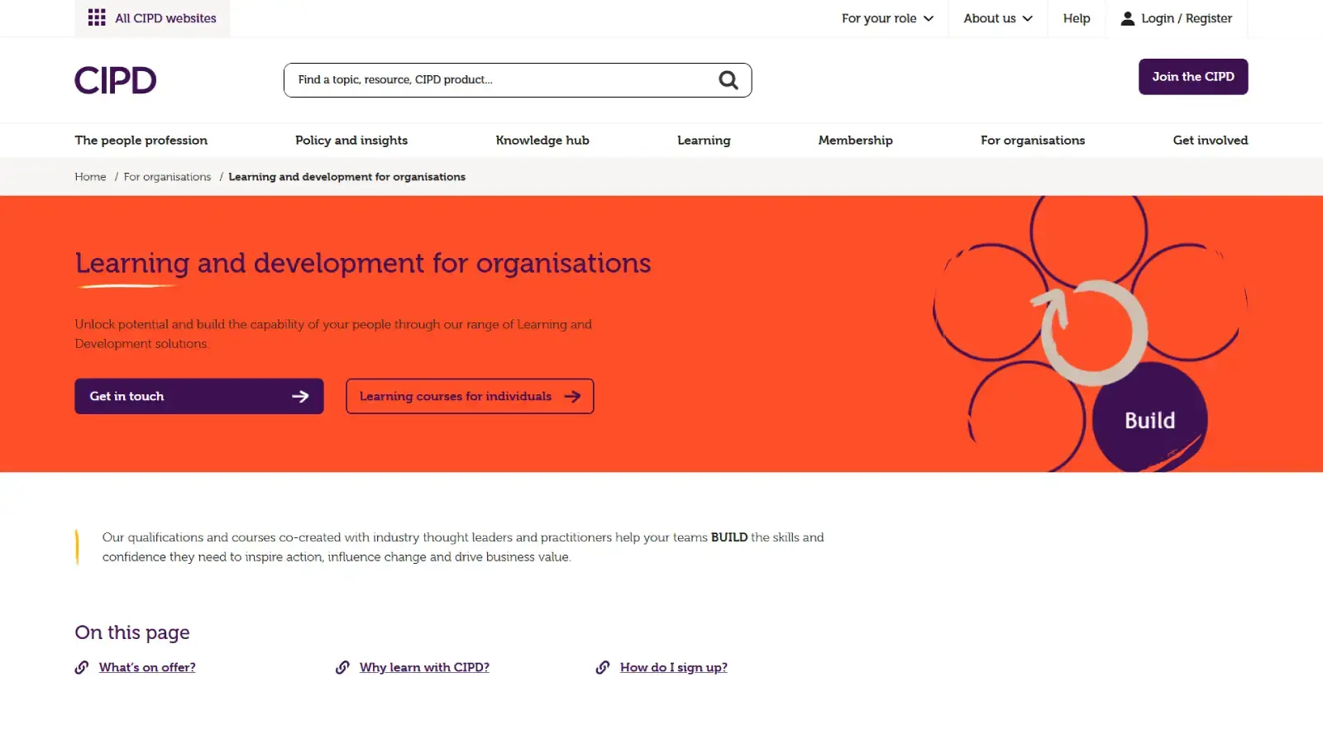Screen dimensions: 1323x744
Task: Jump to What's on offer? section
Action: [147, 668]
